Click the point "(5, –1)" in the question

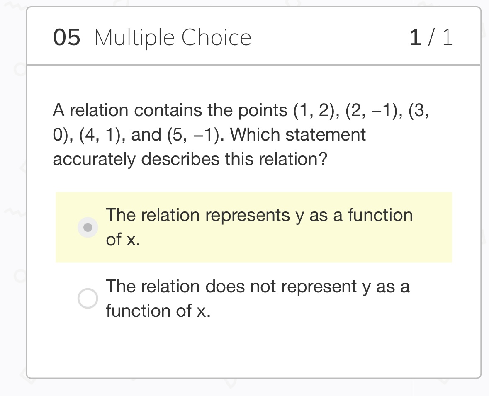tap(195, 135)
